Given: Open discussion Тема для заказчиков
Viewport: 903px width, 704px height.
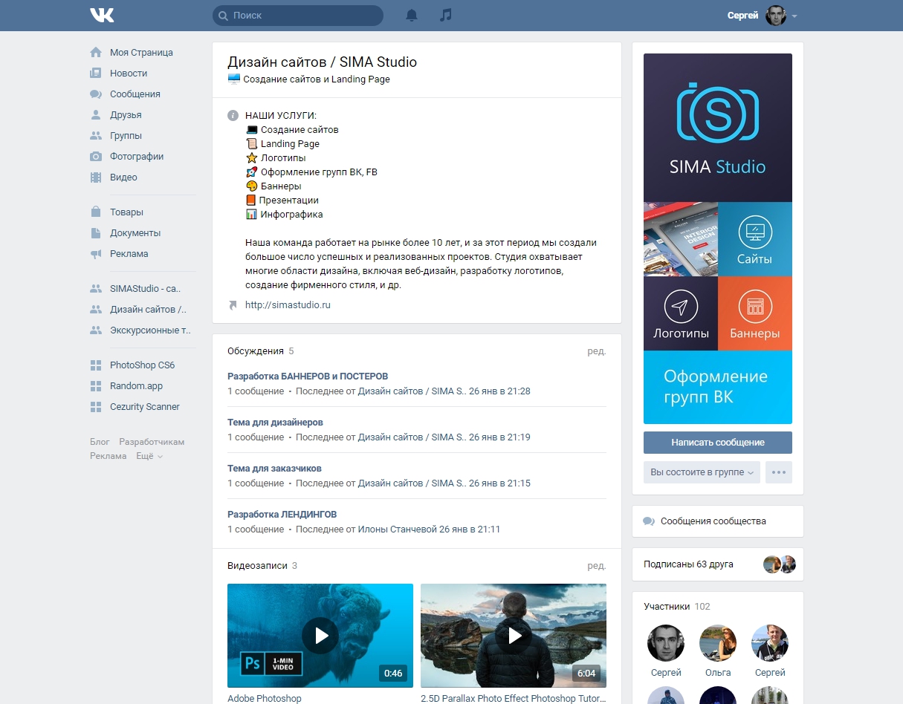Looking at the screenshot, I should (274, 469).
